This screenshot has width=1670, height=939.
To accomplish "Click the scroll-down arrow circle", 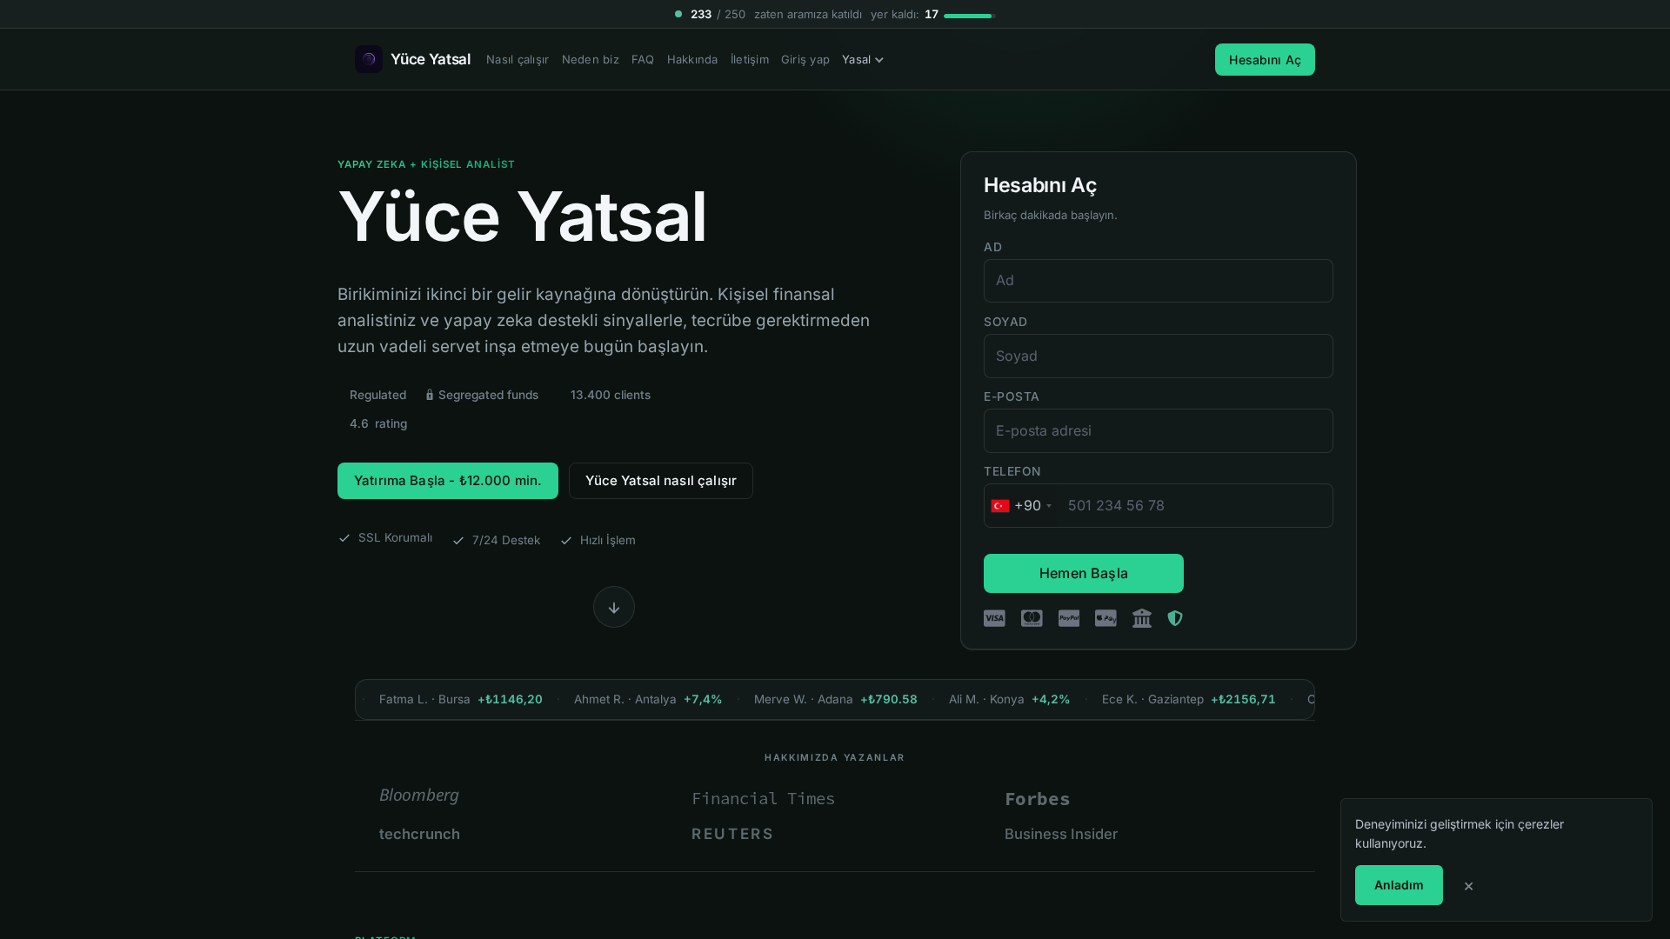I will click(x=614, y=607).
